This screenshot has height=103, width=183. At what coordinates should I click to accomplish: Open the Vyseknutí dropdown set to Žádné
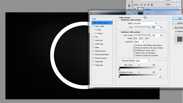tap(139, 42)
